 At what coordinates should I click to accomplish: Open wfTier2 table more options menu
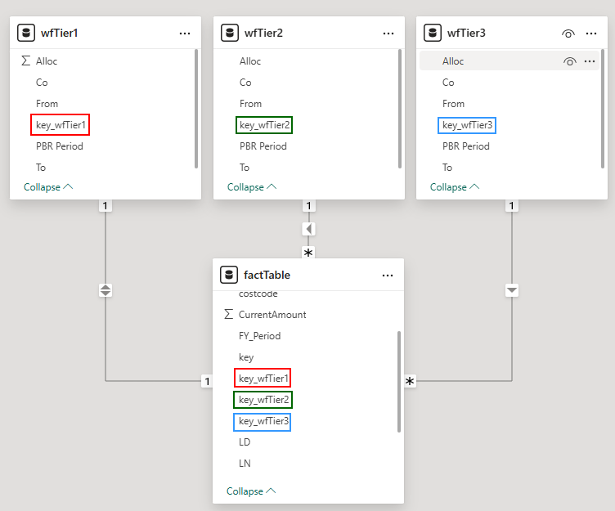(388, 34)
